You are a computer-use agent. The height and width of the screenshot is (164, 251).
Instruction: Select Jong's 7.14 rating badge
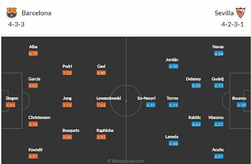click(x=67, y=105)
